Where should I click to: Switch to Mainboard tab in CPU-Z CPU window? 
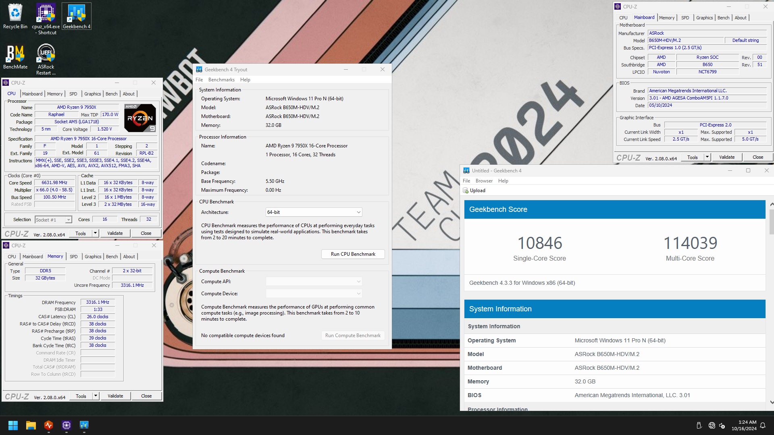tap(32, 94)
